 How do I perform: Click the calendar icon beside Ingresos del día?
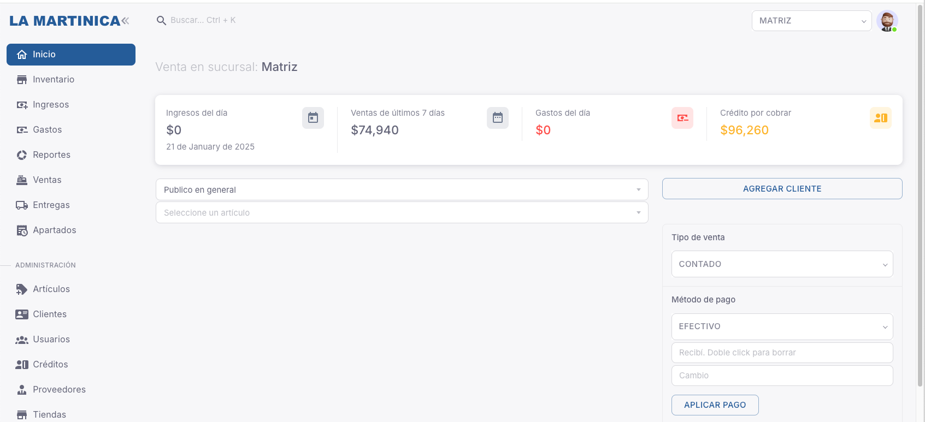(x=313, y=118)
